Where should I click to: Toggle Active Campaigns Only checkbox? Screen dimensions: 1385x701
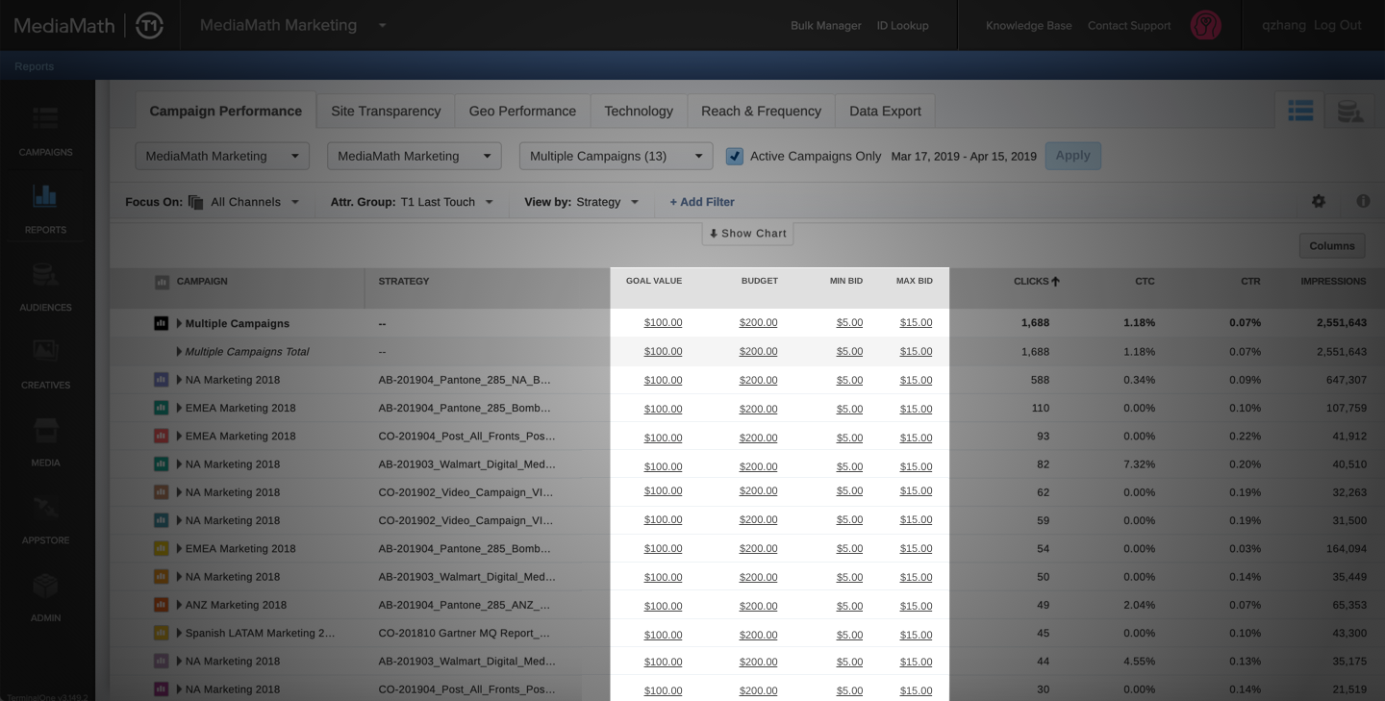point(735,156)
